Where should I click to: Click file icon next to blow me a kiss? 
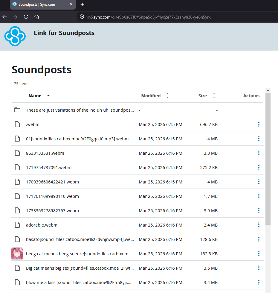click(x=17, y=282)
